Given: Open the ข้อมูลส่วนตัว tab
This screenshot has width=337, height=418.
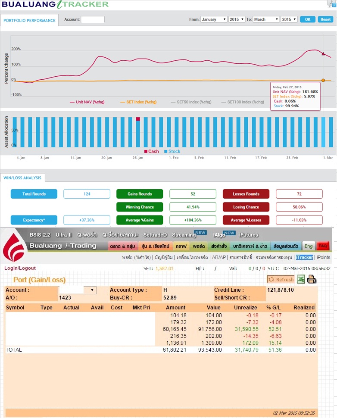Looking at the screenshot, I should [286, 246].
